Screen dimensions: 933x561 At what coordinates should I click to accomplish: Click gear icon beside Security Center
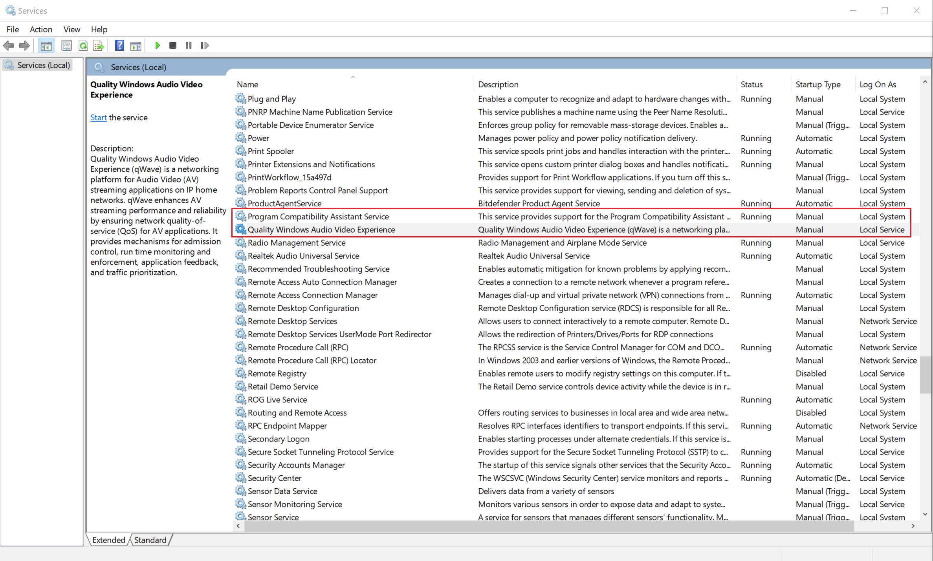click(x=241, y=478)
